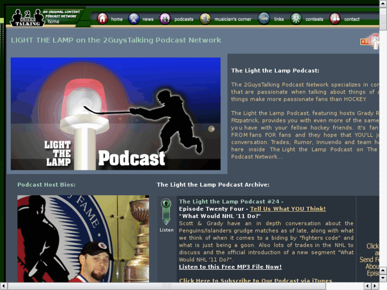Click the send feedback about episode text
The height and width of the screenshot is (290, 387).
(x=369, y=260)
